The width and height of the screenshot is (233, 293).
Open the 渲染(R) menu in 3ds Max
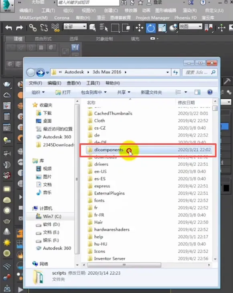point(190,10)
